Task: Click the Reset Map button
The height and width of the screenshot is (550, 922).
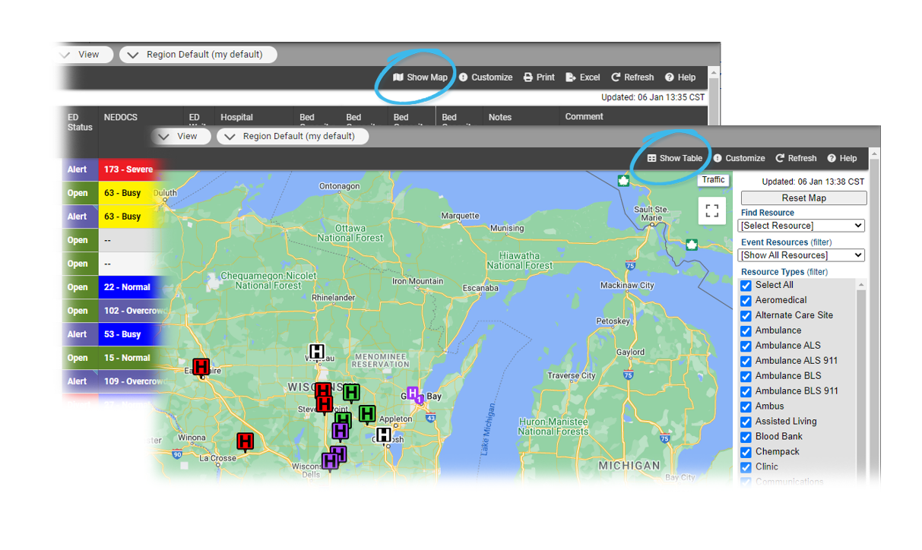Action: tap(803, 198)
